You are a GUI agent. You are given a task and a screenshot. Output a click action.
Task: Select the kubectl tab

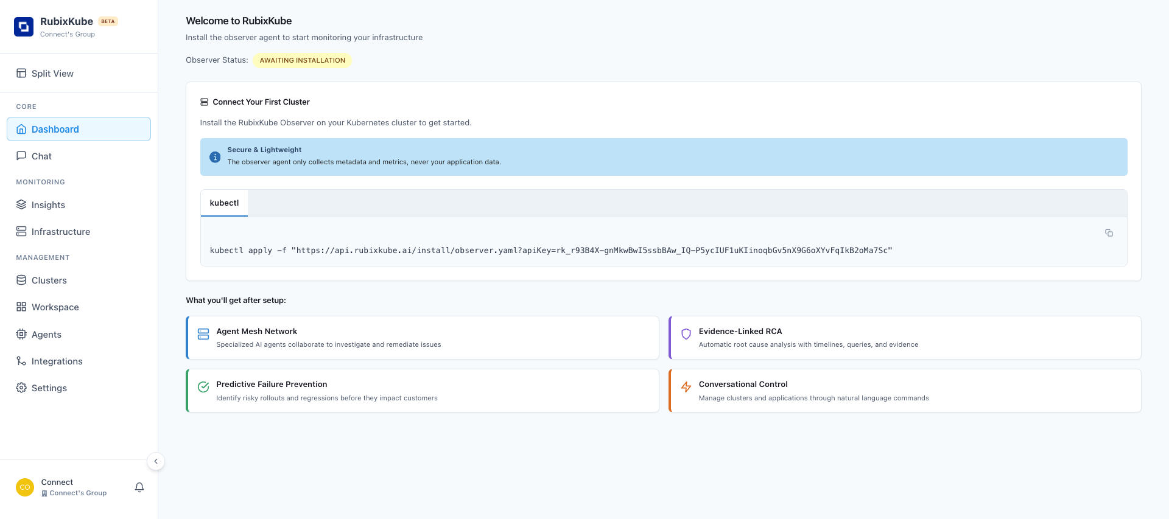tap(224, 203)
